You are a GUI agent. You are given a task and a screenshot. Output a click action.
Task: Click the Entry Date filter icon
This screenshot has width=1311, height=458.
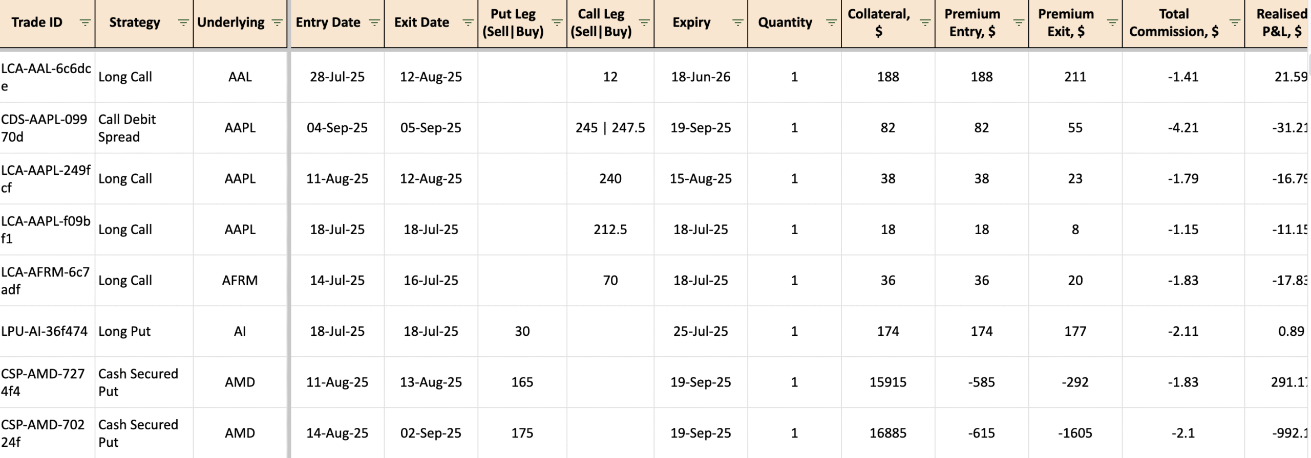click(374, 22)
